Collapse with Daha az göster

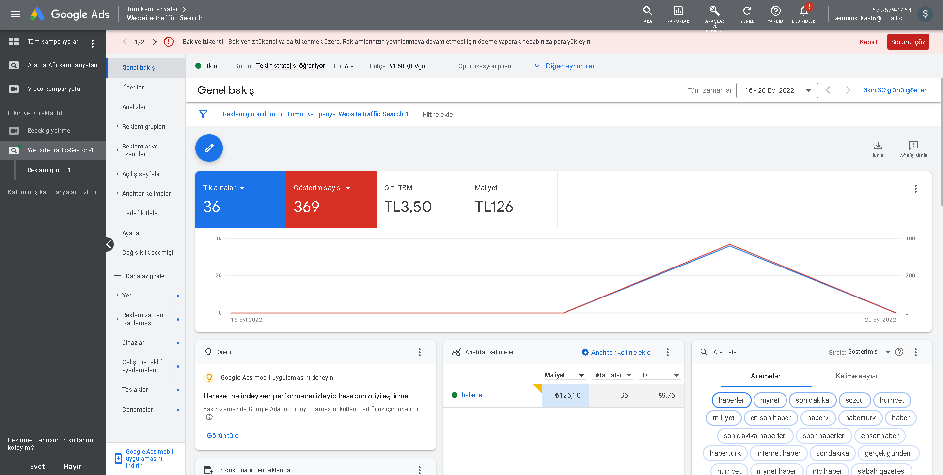140,276
